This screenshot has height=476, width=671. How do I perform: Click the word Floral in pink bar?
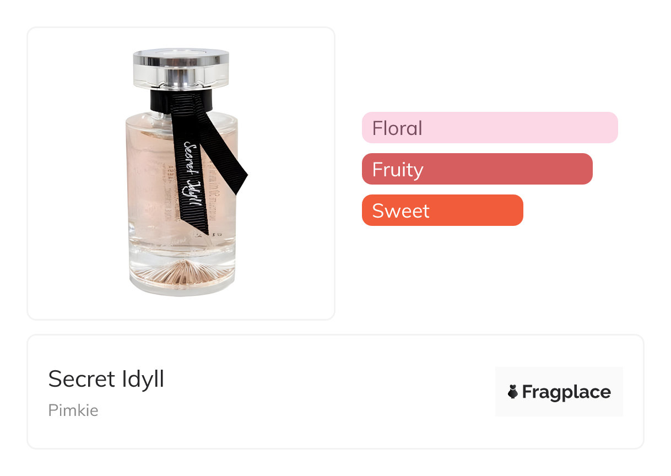point(397,128)
